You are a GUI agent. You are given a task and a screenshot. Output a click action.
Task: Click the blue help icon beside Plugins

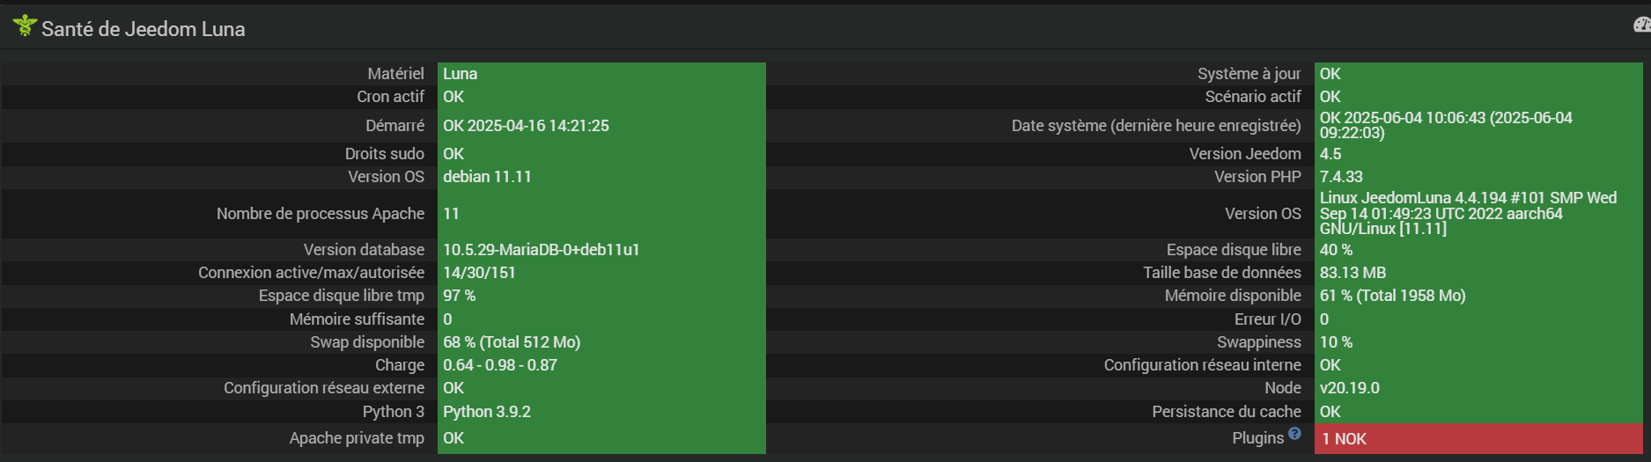(1294, 433)
